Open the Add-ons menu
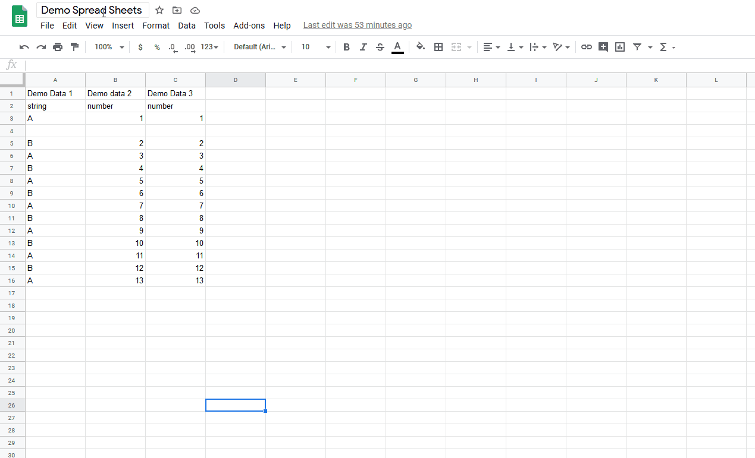Screen dimensions: 755x458 click(249, 26)
